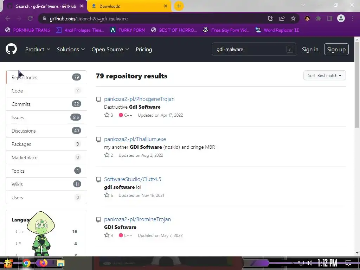Select the Marketplace filter
Image resolution: width=360 pixels, height=270 pixels.
pyautogui.click(x=46, y=157)
